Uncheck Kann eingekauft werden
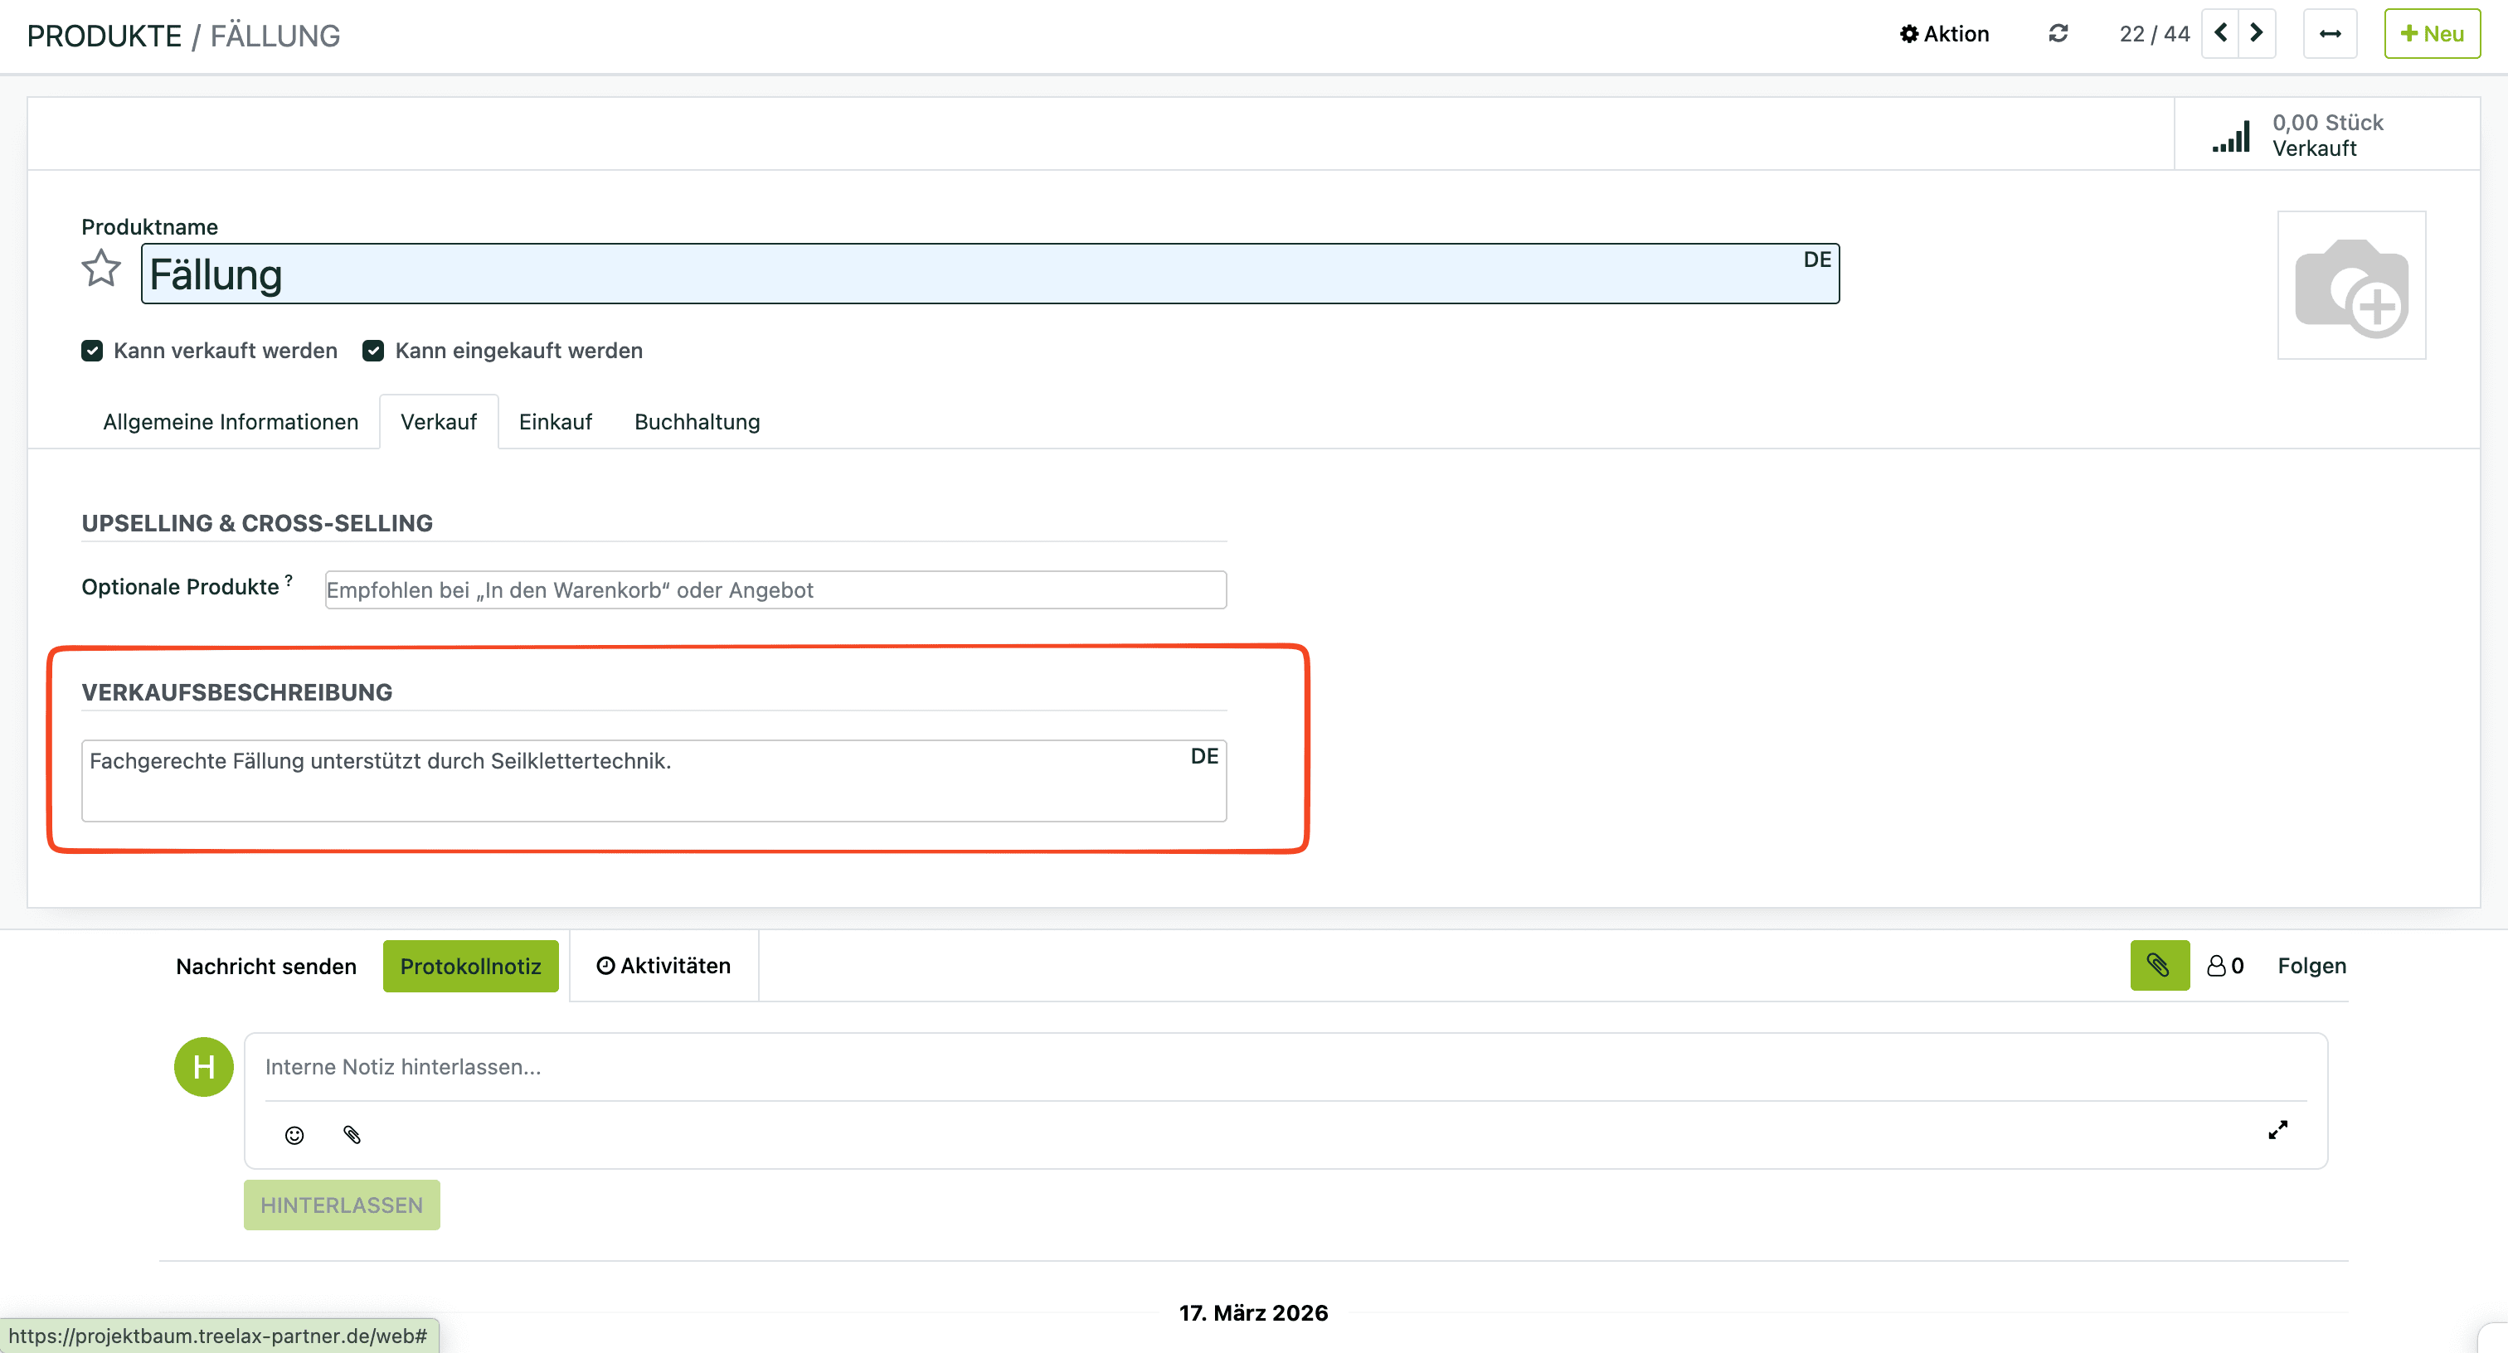The width and height of the screenshot is (2508, 1353). pyautogui.click(x=373, y=351)
